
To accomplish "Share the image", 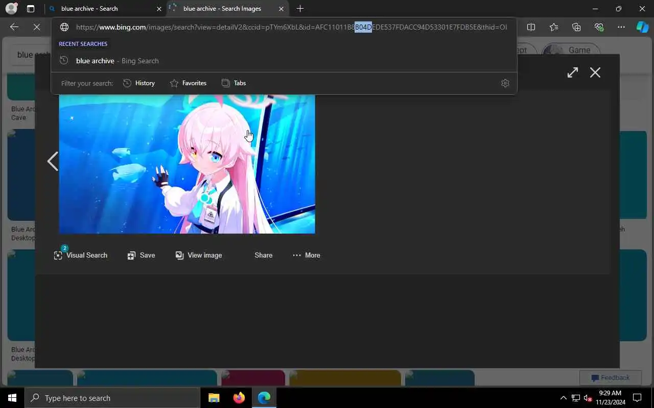I will coord(263,255).
